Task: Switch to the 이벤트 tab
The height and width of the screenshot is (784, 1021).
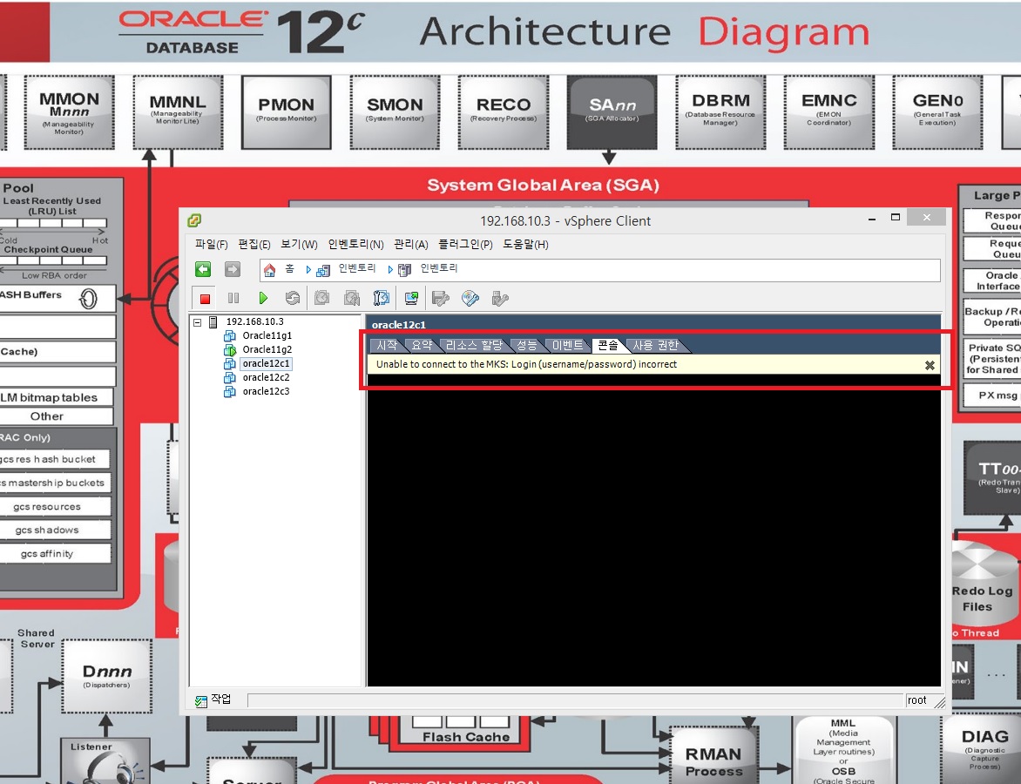Action: tap(567, 345)
